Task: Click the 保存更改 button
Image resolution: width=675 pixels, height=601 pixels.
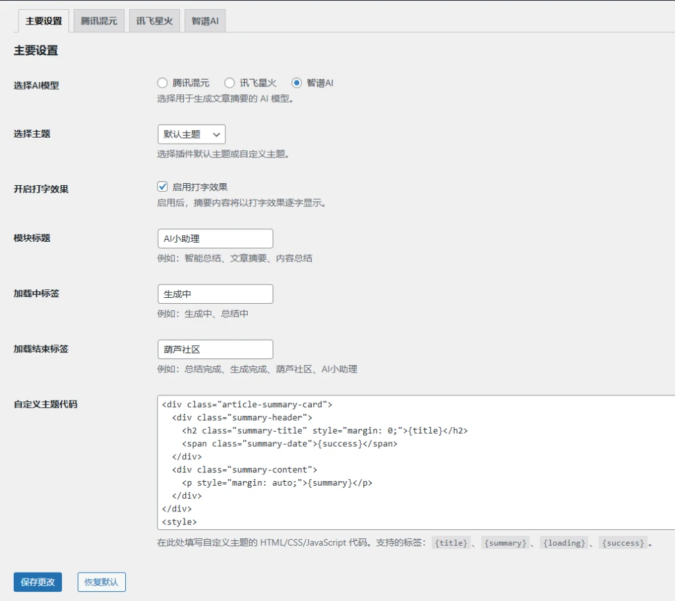Action: click(x=38, y=582)
